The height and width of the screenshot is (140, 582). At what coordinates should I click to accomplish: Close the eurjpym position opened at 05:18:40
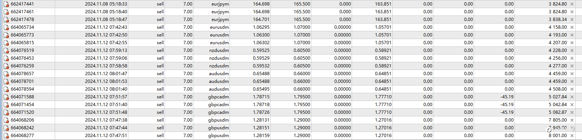coord(572,12)
